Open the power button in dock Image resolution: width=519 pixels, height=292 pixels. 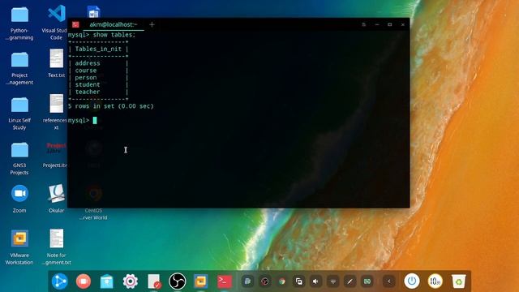[412, 281]
